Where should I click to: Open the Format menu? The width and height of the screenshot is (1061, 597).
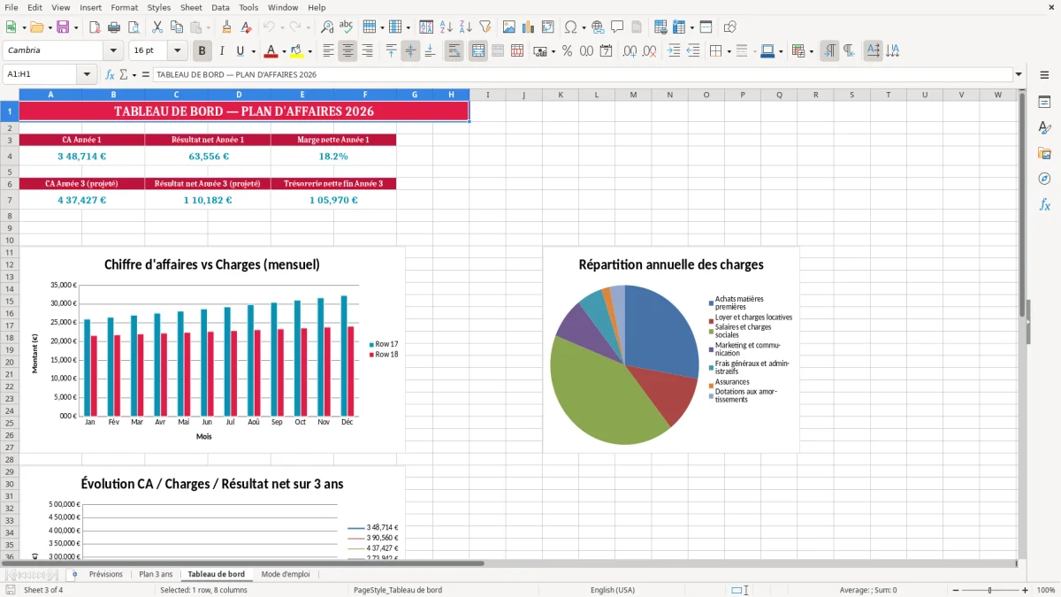click(125, 7)
